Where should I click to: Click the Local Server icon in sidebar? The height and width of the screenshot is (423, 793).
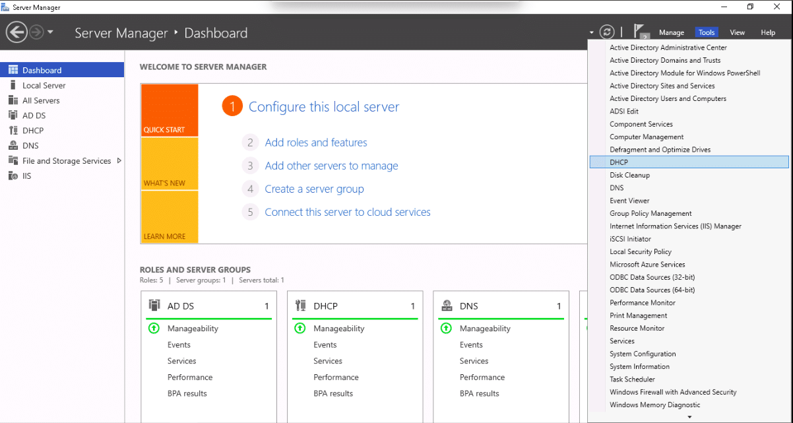tap(13, 85)
